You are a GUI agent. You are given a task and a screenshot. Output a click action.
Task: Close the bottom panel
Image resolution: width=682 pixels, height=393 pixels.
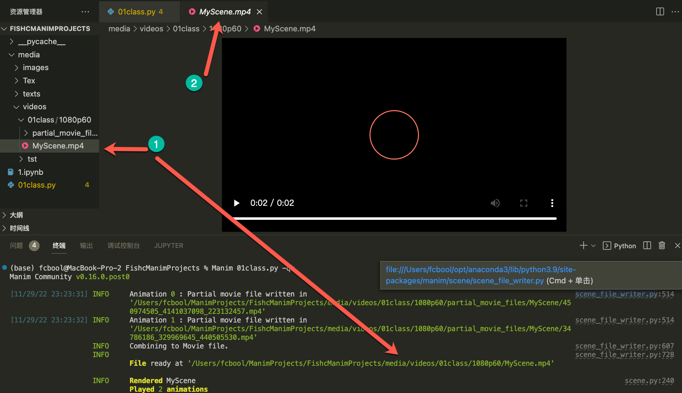677,246
